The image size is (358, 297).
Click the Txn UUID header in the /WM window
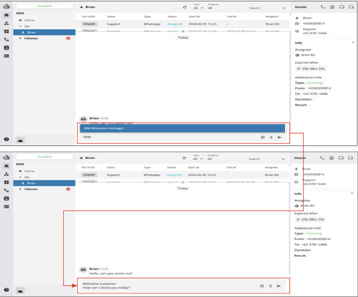(88, 16)
